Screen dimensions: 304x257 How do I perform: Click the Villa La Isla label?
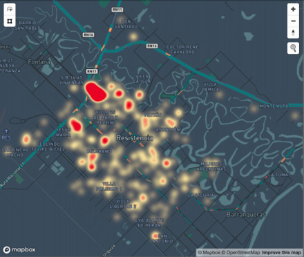tap(142, 79)
